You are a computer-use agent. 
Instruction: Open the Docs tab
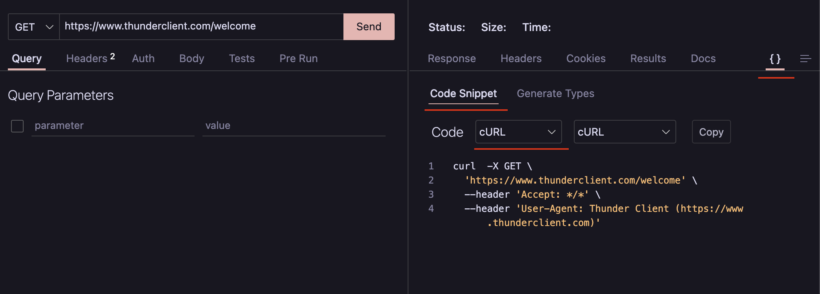(x=703, y=59)
